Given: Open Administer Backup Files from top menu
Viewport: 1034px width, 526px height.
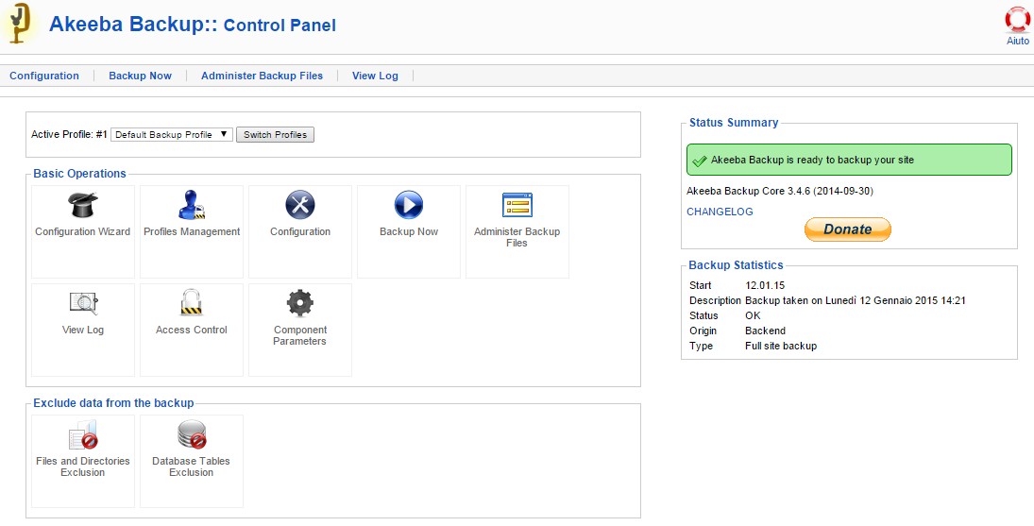Looking at the screenshot, I should point(262,76).
